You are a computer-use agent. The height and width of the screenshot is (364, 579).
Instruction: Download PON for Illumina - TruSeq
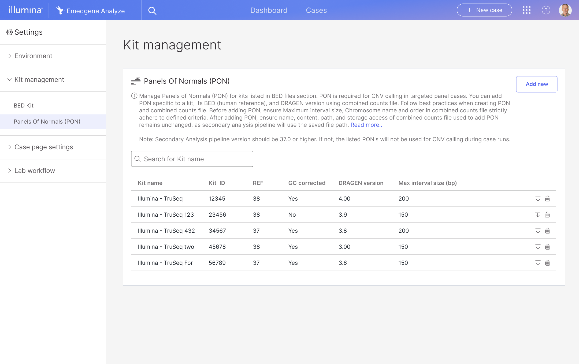coord(538,198)
